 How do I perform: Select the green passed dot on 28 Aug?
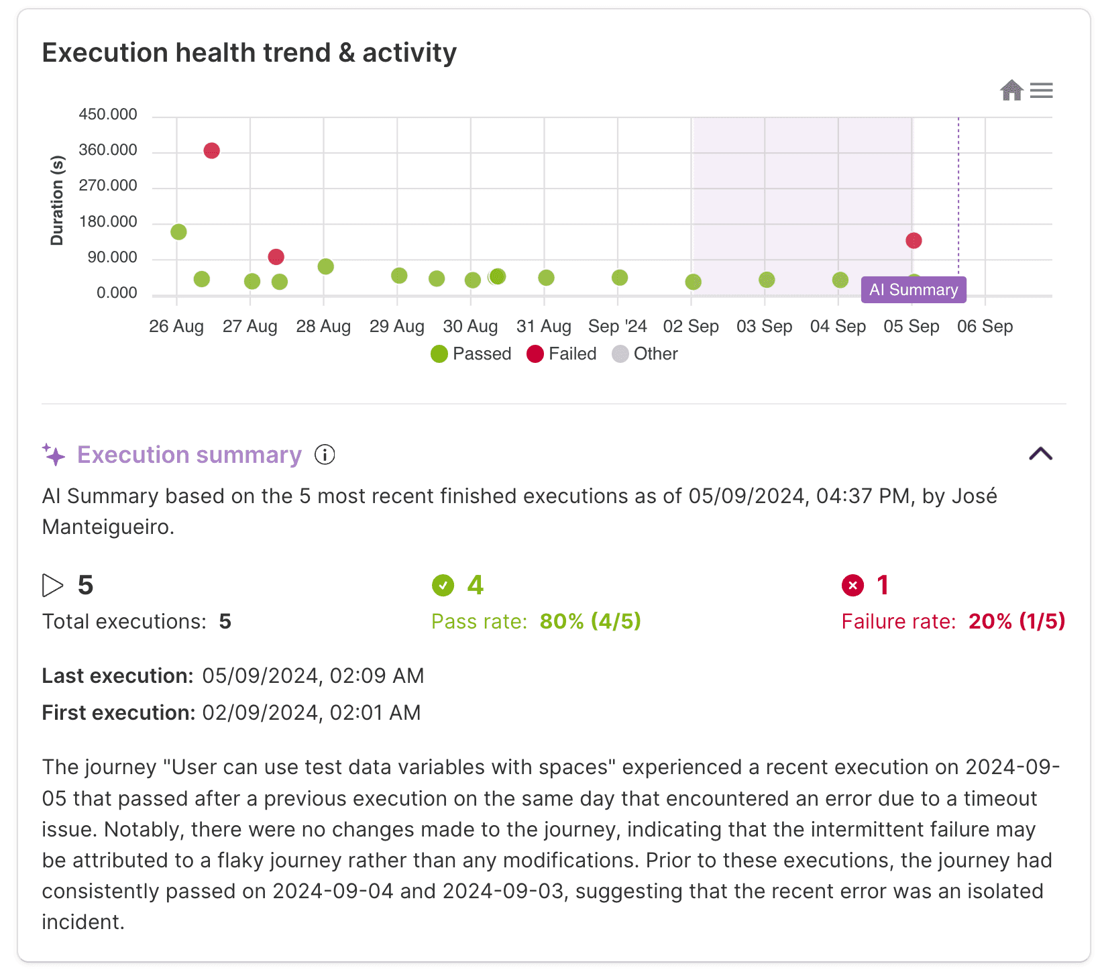[325, 266]
